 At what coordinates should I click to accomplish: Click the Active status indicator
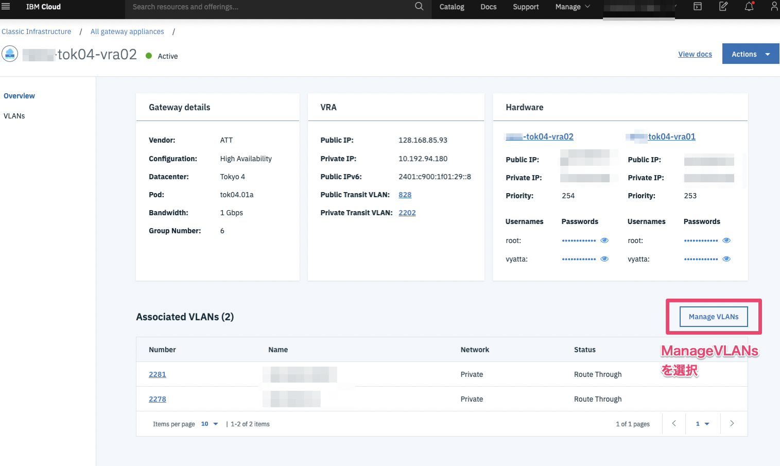(162, 56)
